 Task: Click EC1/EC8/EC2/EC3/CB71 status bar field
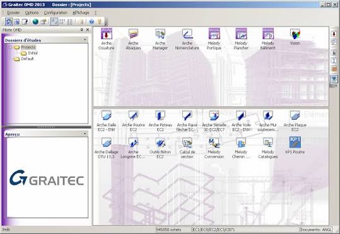pos(245,230)
